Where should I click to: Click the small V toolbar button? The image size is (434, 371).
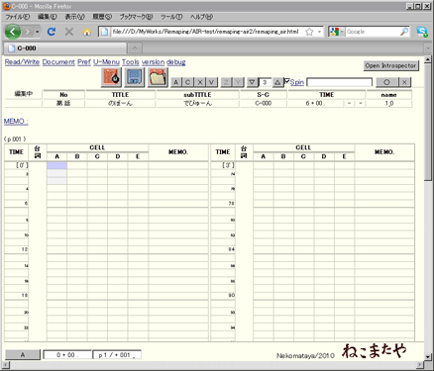212,82
